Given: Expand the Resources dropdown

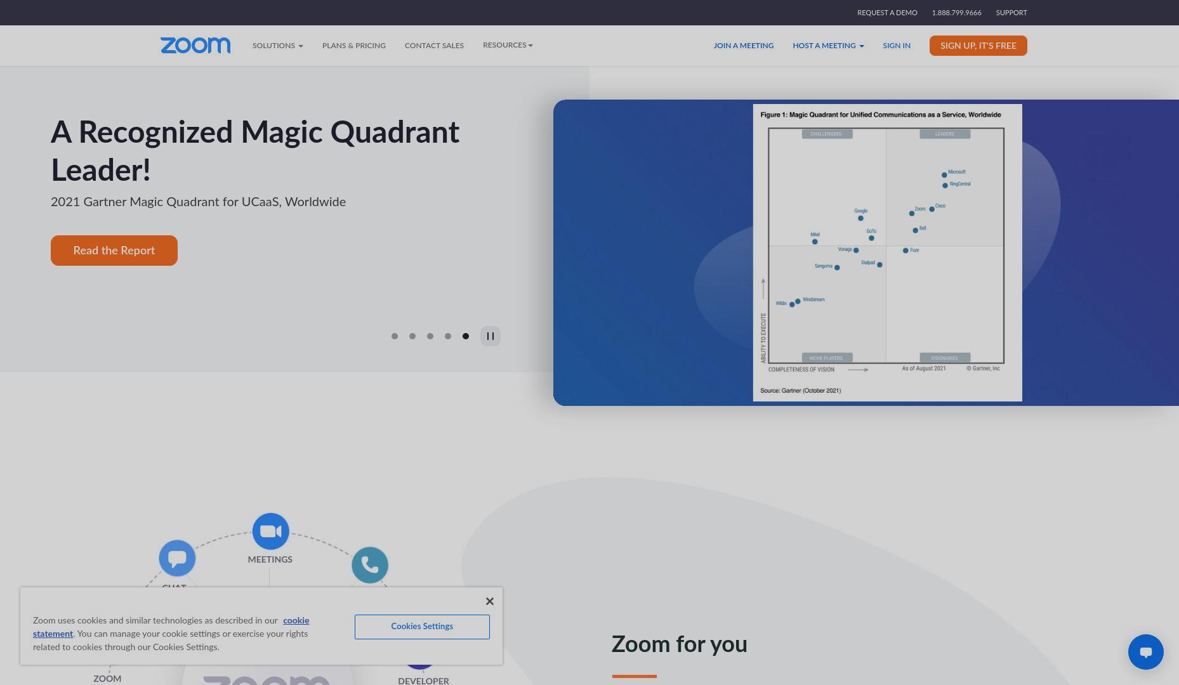Looking at the screenshot, I should pos(508,45).
